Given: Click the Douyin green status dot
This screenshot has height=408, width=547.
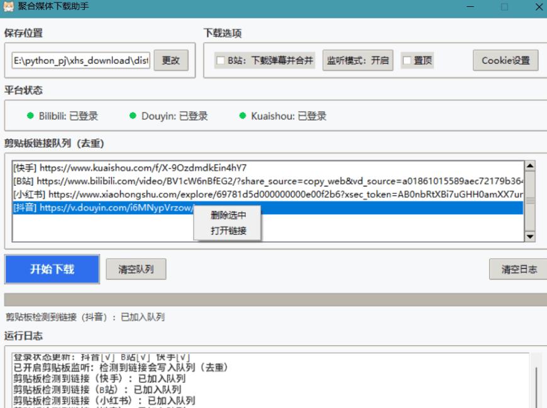Looking at the screenshot, I should (x=133, y=115).
